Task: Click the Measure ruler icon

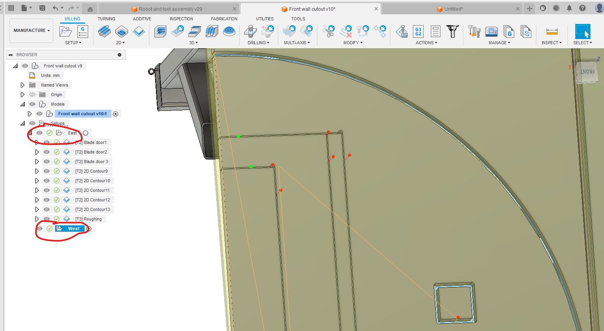Action: 552,32
